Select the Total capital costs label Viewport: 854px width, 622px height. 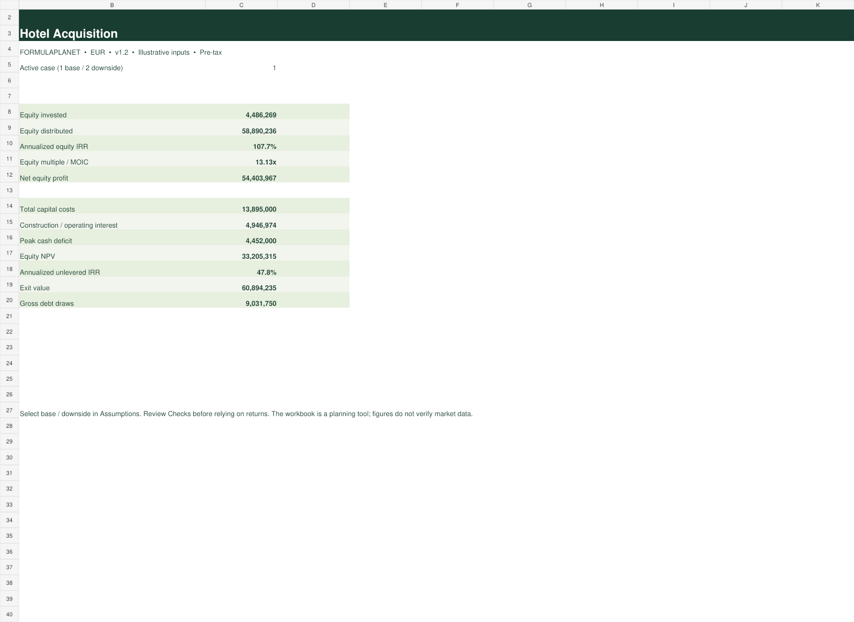point(47,209)
